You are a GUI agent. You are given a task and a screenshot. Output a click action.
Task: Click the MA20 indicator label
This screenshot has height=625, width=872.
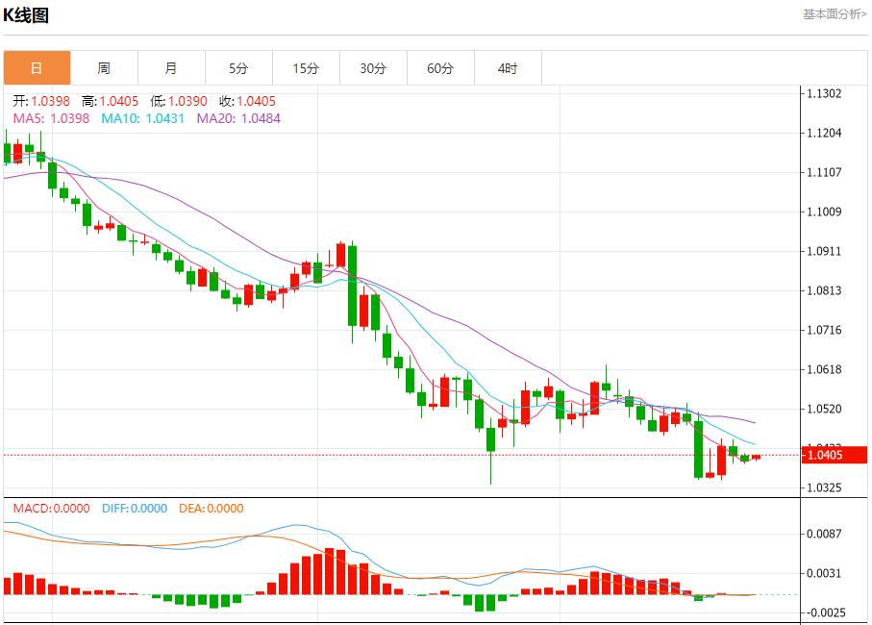coord(238,118)
